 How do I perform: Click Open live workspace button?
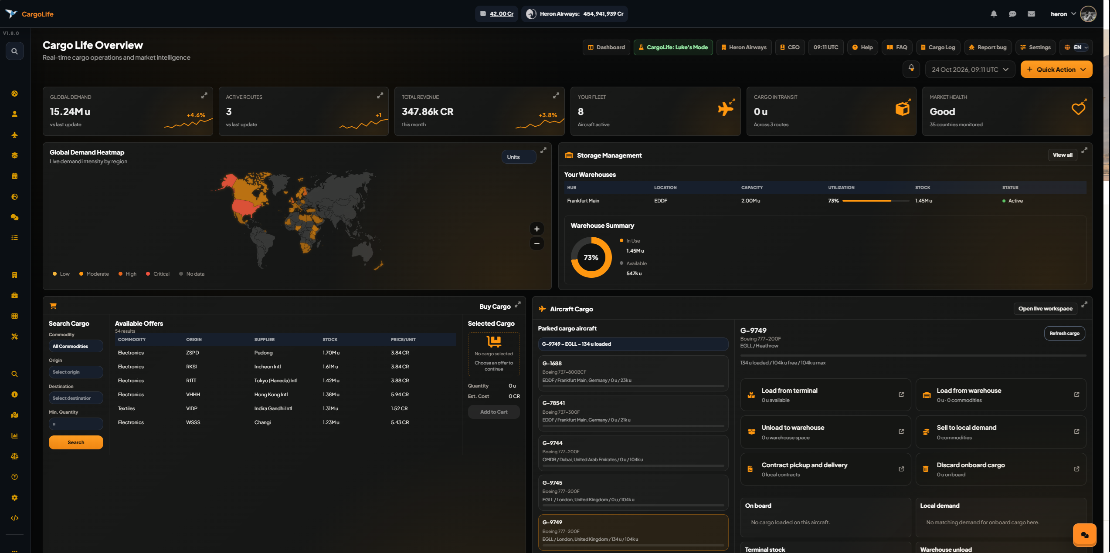[1045, 309]
